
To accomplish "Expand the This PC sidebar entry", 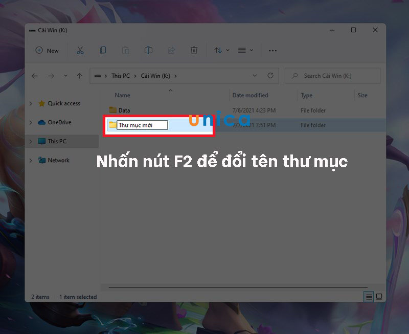I will pyautogui.click(x=30, y=141).
